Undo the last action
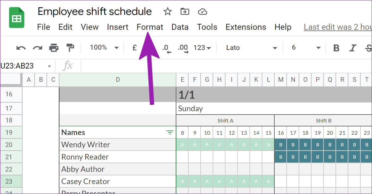The width and height of the screenshot is (372, 194). coord(20,47)
